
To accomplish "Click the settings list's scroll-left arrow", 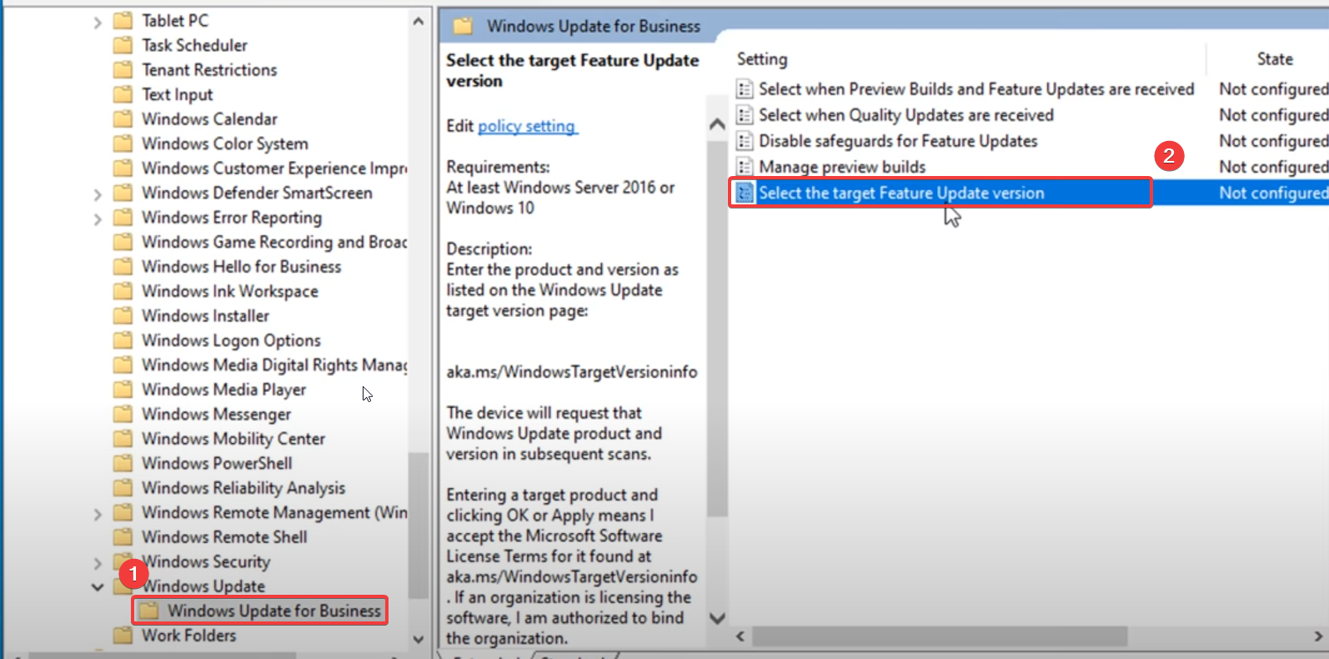I will pos(740,636).
